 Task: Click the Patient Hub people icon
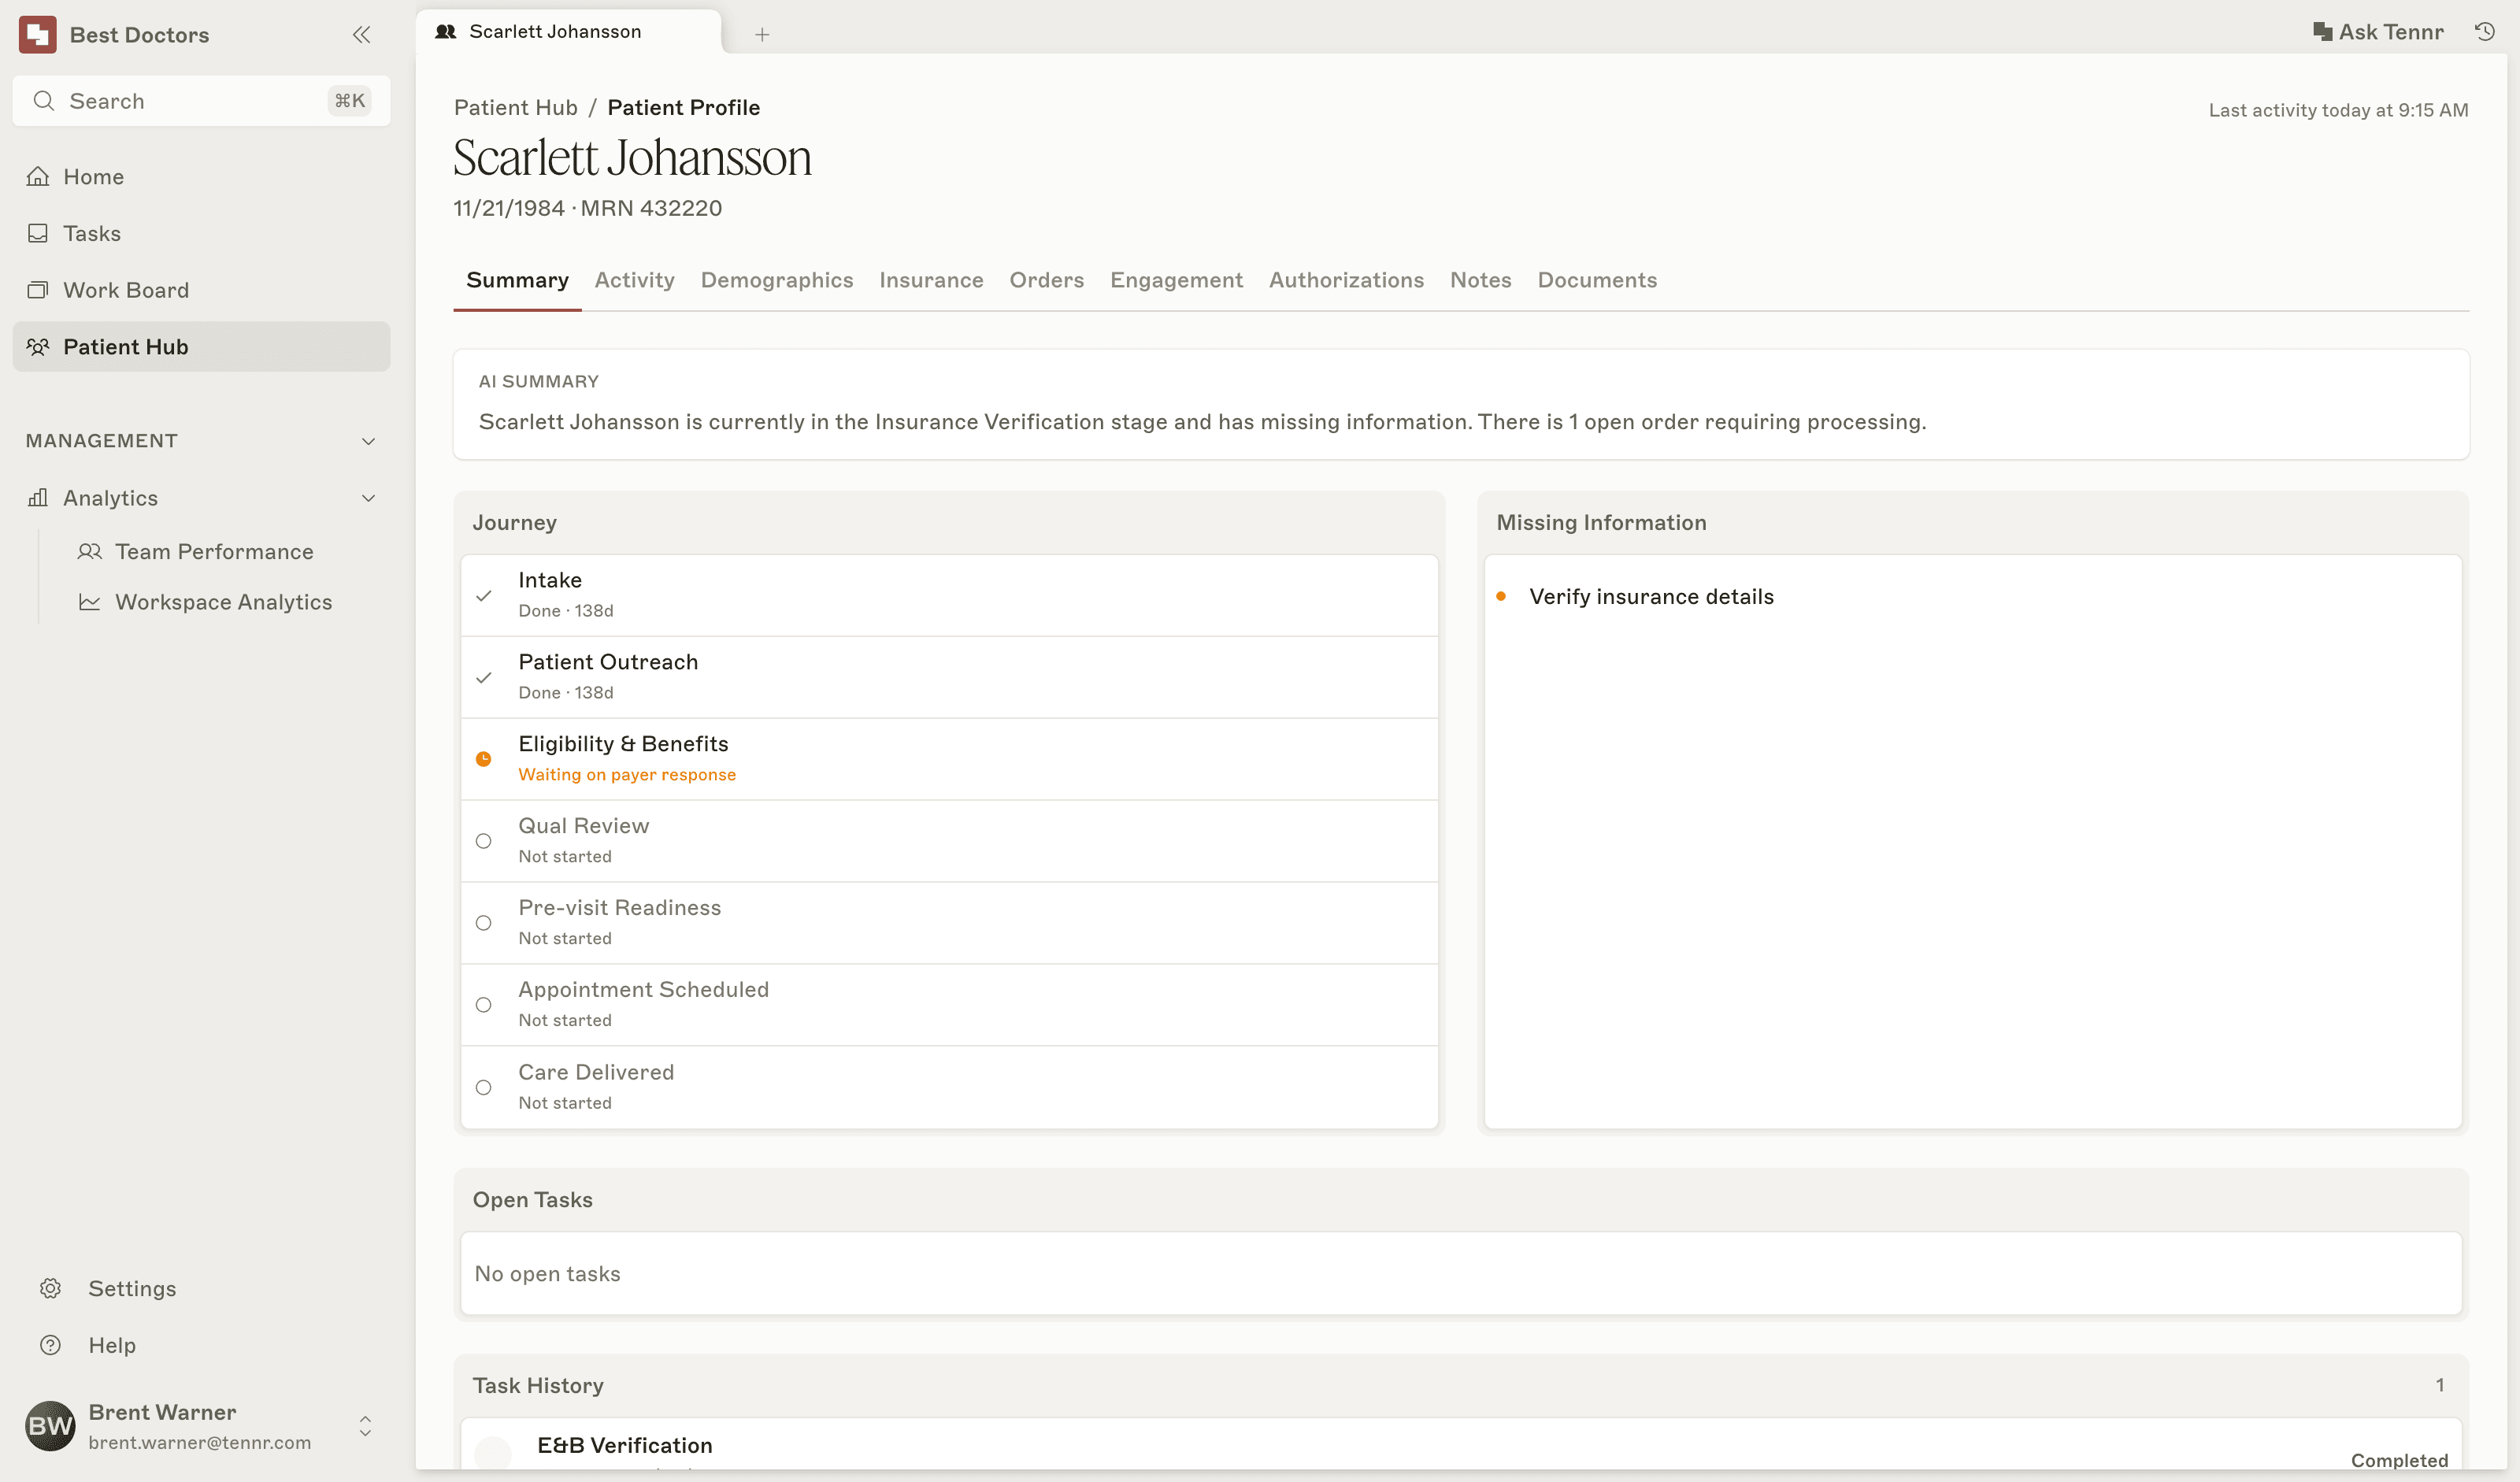(38, 347)
